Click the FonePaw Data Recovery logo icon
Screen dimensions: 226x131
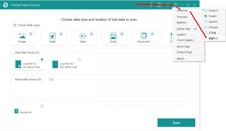pos(5,5)
